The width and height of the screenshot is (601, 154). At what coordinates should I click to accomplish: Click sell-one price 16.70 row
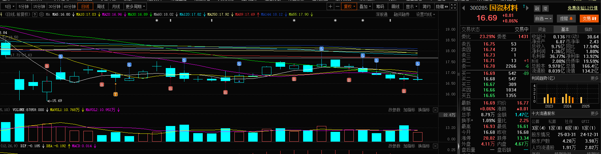495,66
